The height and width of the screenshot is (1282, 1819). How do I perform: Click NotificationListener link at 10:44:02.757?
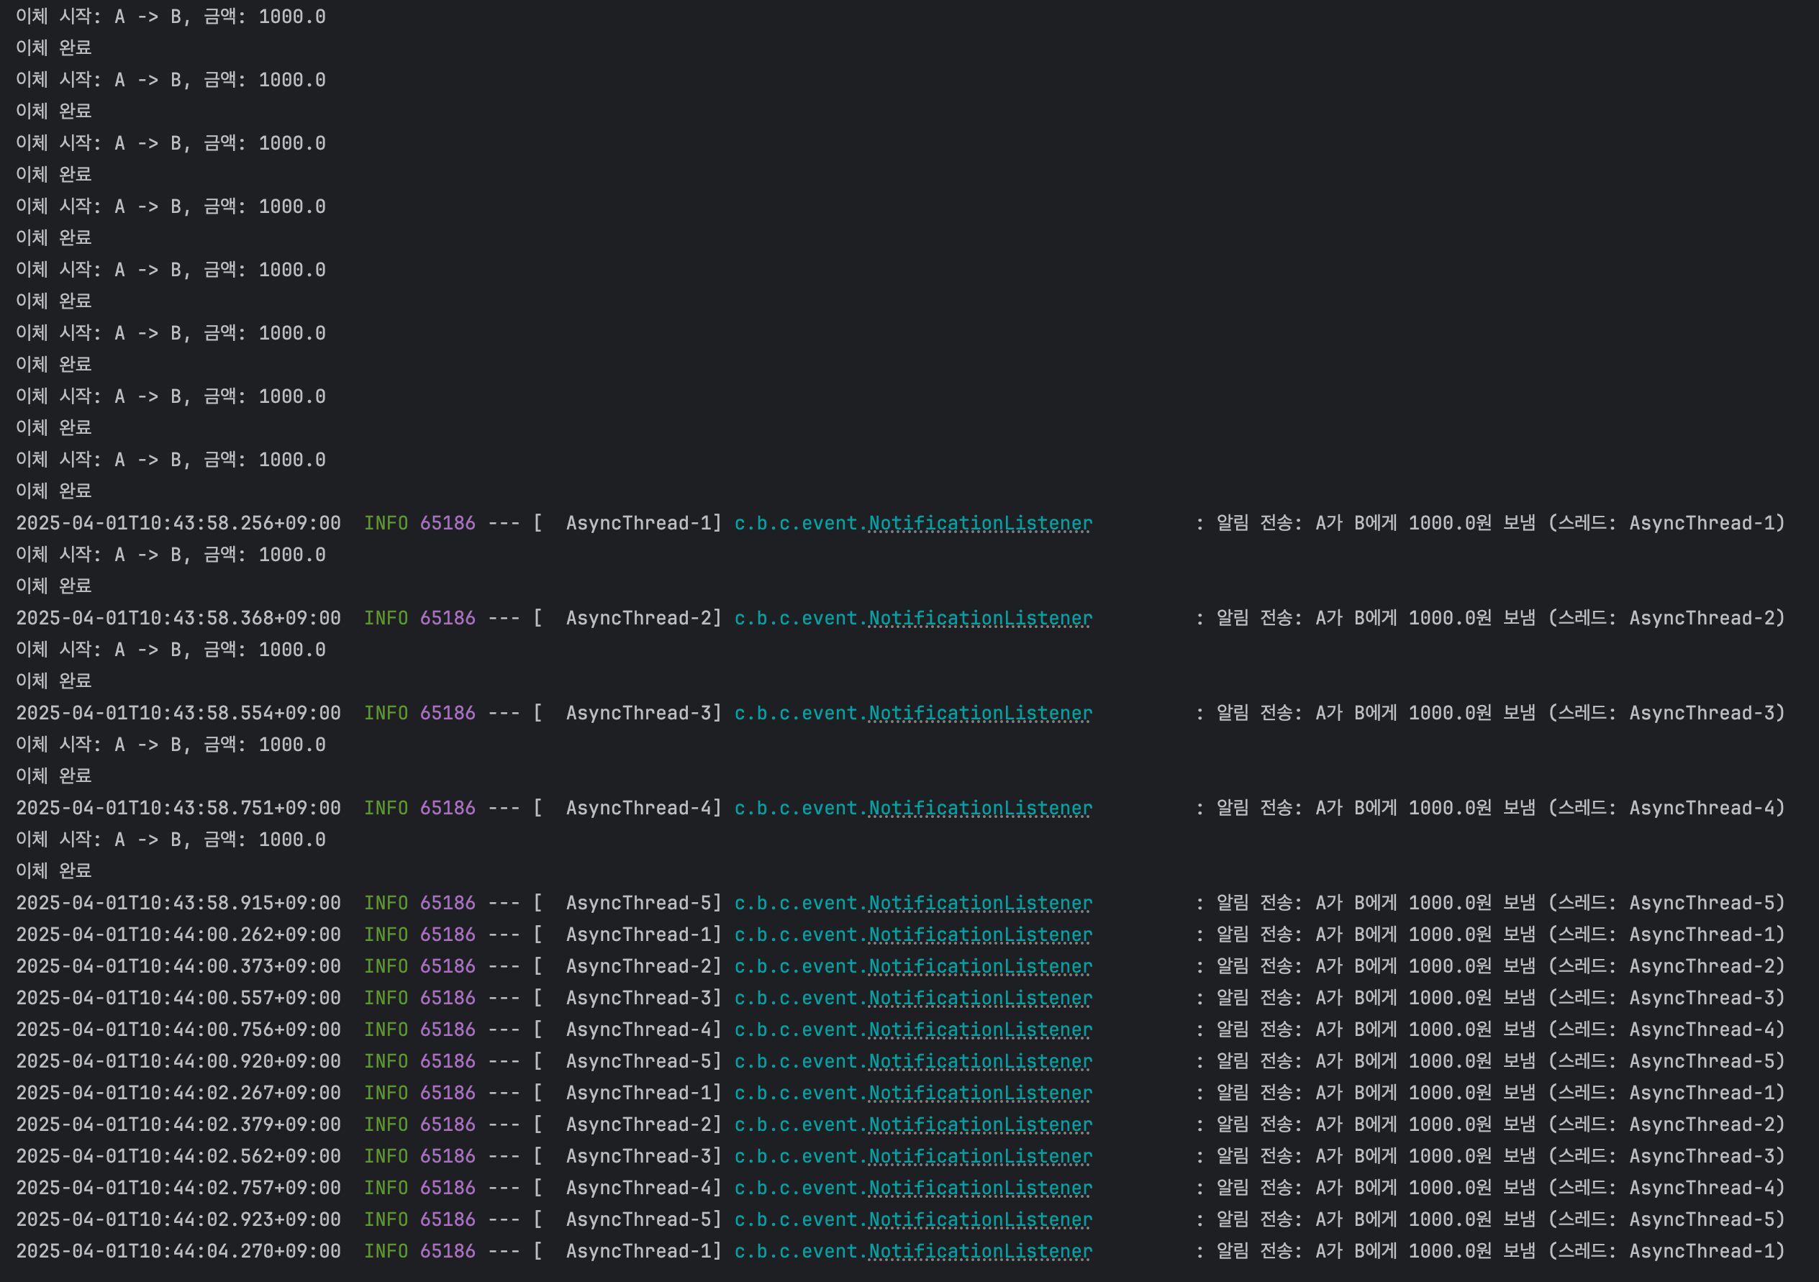click(980, 1189)
